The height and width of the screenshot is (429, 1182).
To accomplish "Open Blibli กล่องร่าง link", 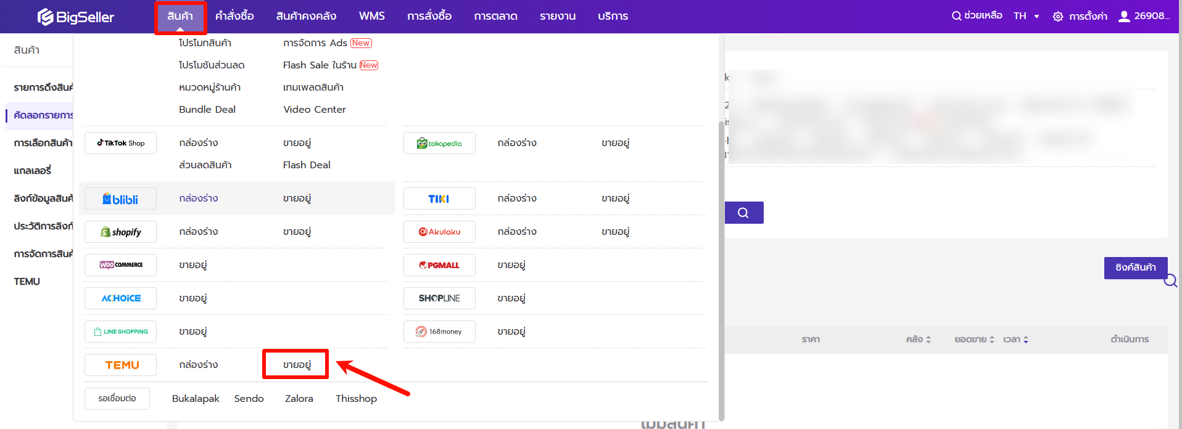I will [x=199, y=198].
